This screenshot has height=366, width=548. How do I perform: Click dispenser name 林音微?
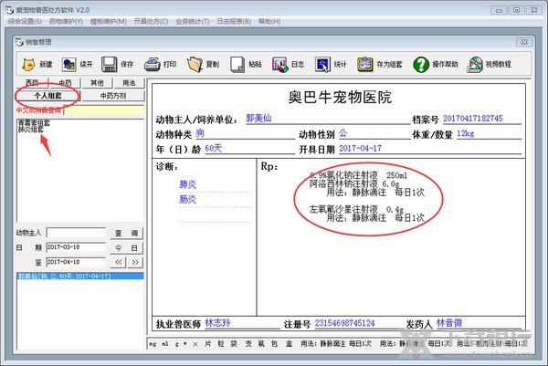coord(449,323)
